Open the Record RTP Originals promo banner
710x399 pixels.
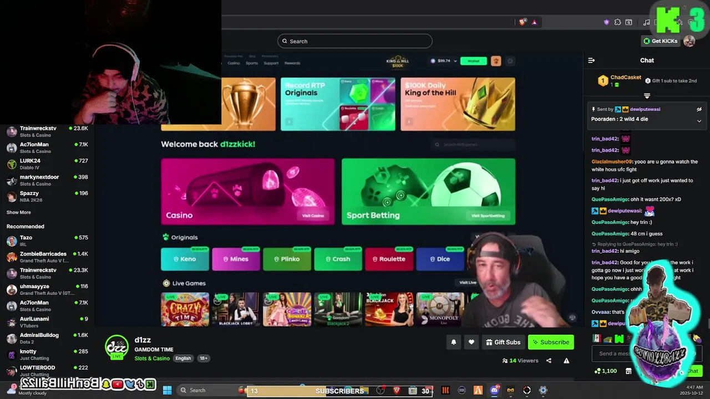(x=338, y=104)
